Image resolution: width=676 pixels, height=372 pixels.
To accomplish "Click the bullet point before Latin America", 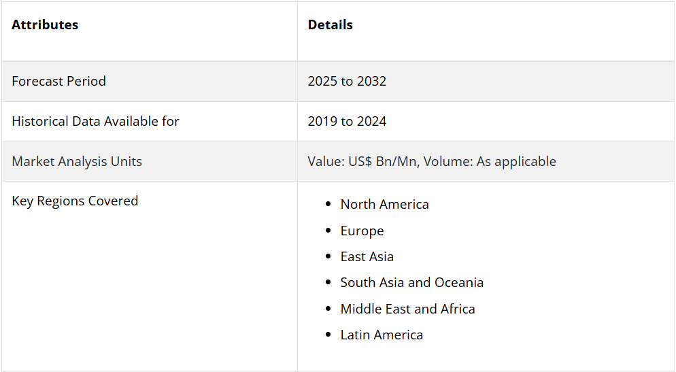I will pos(329,335).
